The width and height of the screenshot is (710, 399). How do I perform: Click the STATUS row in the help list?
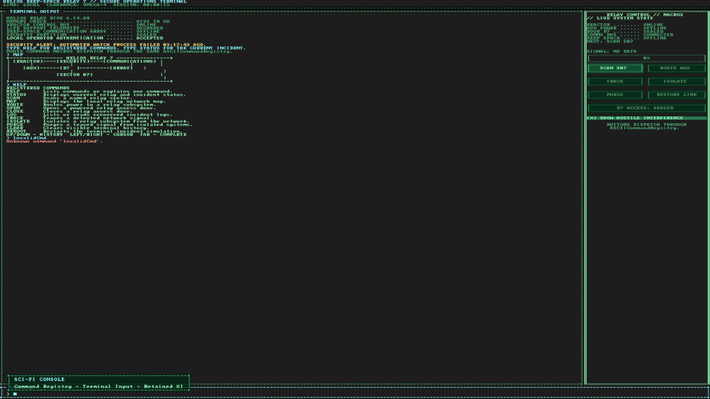click(x=96, y=95)
